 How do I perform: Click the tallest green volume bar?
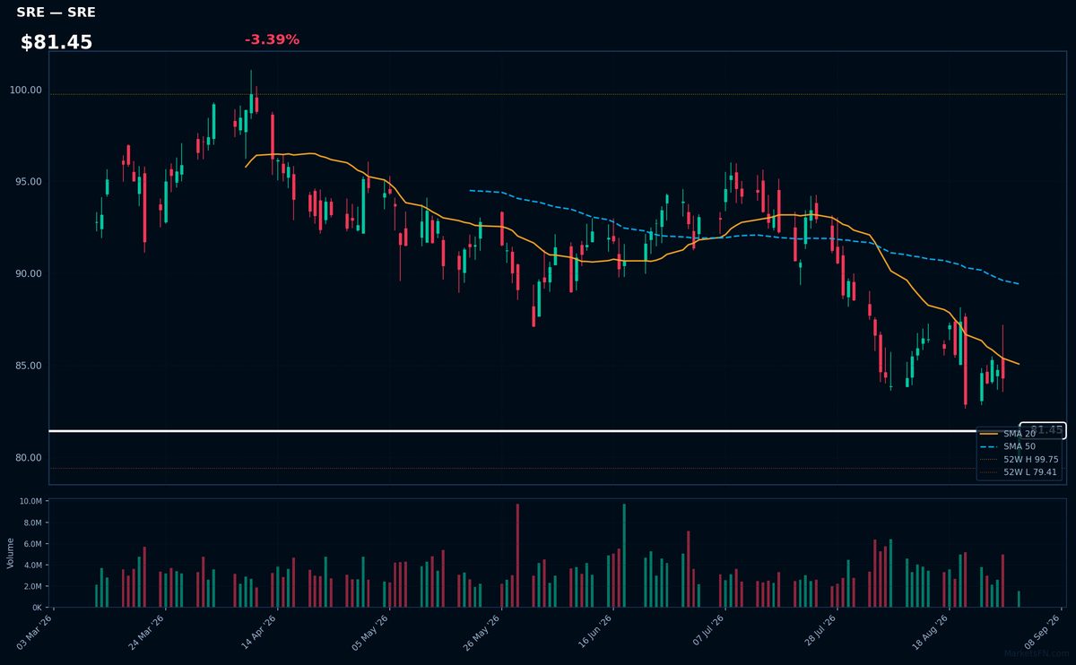point(624,556)
